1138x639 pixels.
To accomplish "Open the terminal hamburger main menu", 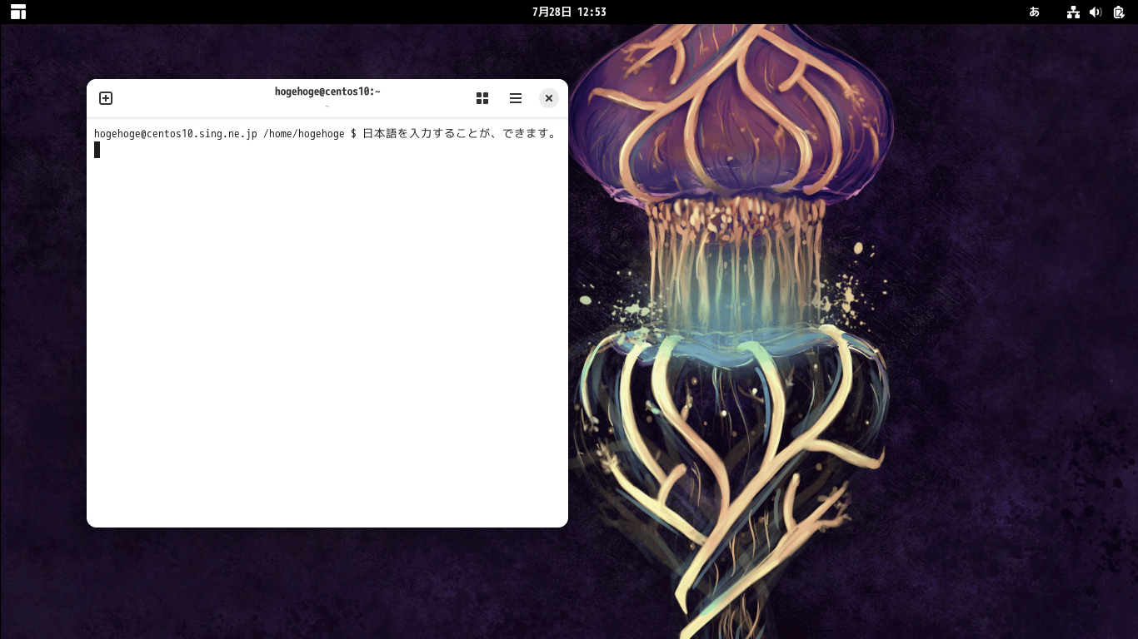I will (x=516, y=98).
